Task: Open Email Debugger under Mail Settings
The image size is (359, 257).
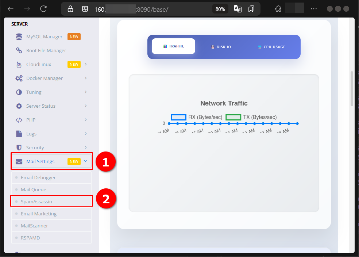Action: [x=51, y=177]
